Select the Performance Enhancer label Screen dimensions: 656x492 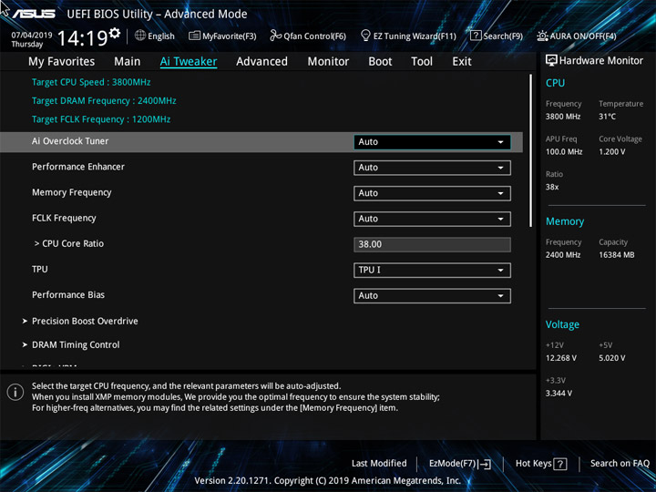[78, 167]
